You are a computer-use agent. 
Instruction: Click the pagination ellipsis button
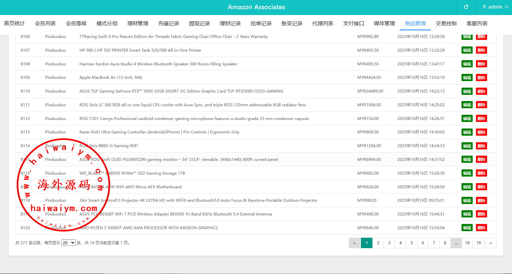(x=456, y=243)
